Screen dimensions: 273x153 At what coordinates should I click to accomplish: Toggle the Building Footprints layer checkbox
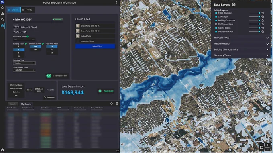pos(216,20)
